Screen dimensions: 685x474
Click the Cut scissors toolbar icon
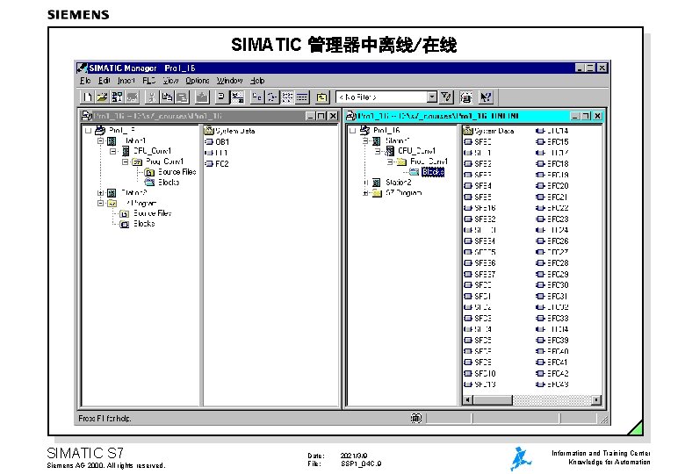(x=151, y=97)
